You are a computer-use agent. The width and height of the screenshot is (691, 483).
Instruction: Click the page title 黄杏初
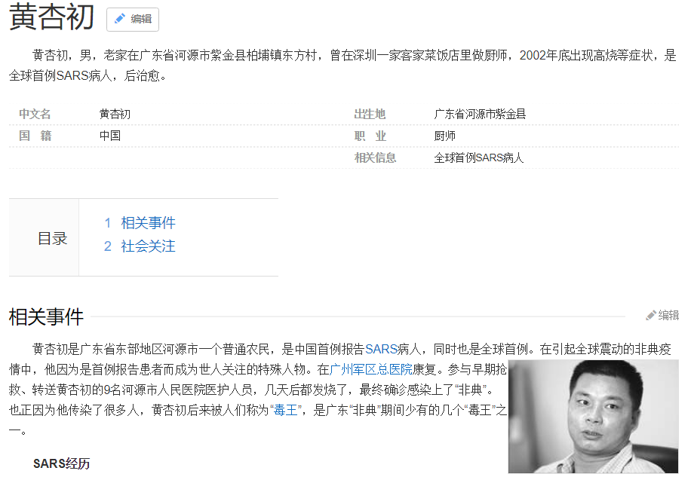pos(51,17)
